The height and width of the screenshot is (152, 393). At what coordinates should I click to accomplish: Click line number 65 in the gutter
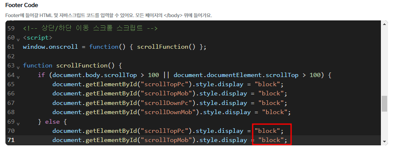[11, 84]
